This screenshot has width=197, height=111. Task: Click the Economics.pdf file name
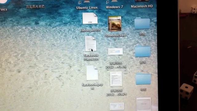(115, 37)
